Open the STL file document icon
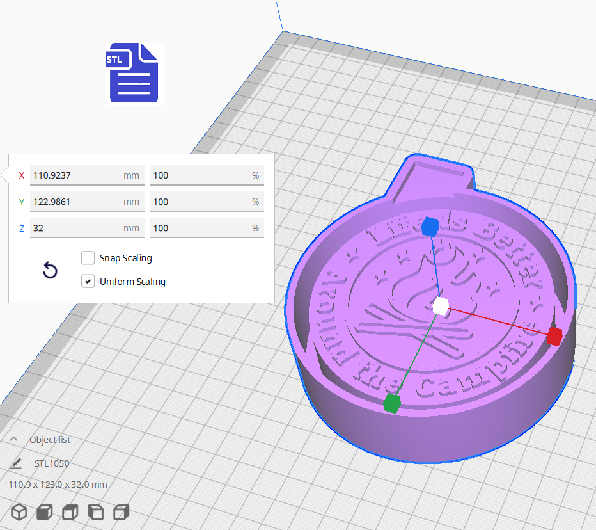Screen dimensions: 596x530 click(x=132, y=73)
